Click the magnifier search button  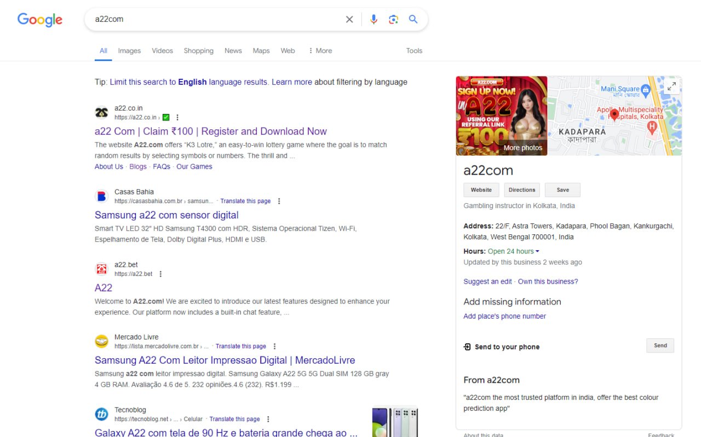pyautogui.click(x=413, y=19)
